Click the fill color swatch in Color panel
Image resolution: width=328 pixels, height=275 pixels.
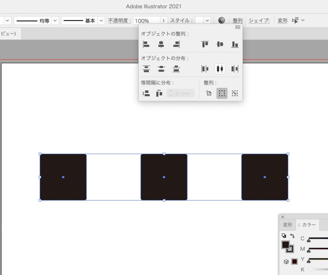tap(285, 245)
